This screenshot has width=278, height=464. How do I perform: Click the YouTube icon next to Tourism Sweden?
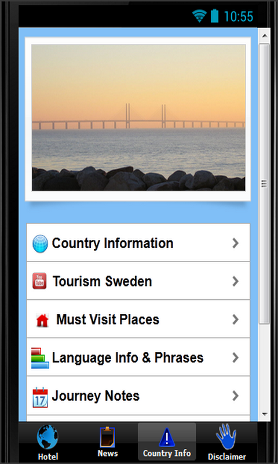click(x=39, y=281)
